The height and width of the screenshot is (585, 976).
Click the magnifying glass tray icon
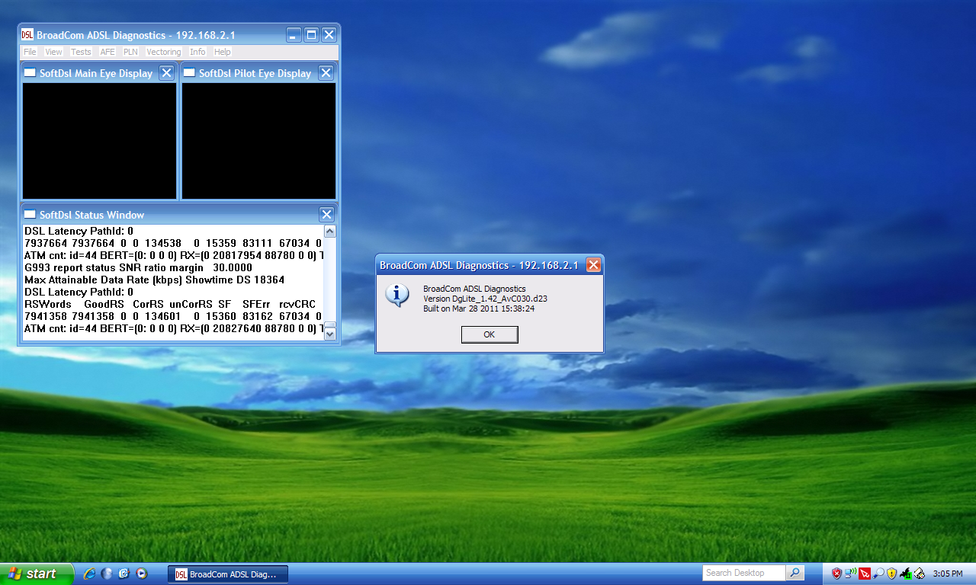pos(878,574)
